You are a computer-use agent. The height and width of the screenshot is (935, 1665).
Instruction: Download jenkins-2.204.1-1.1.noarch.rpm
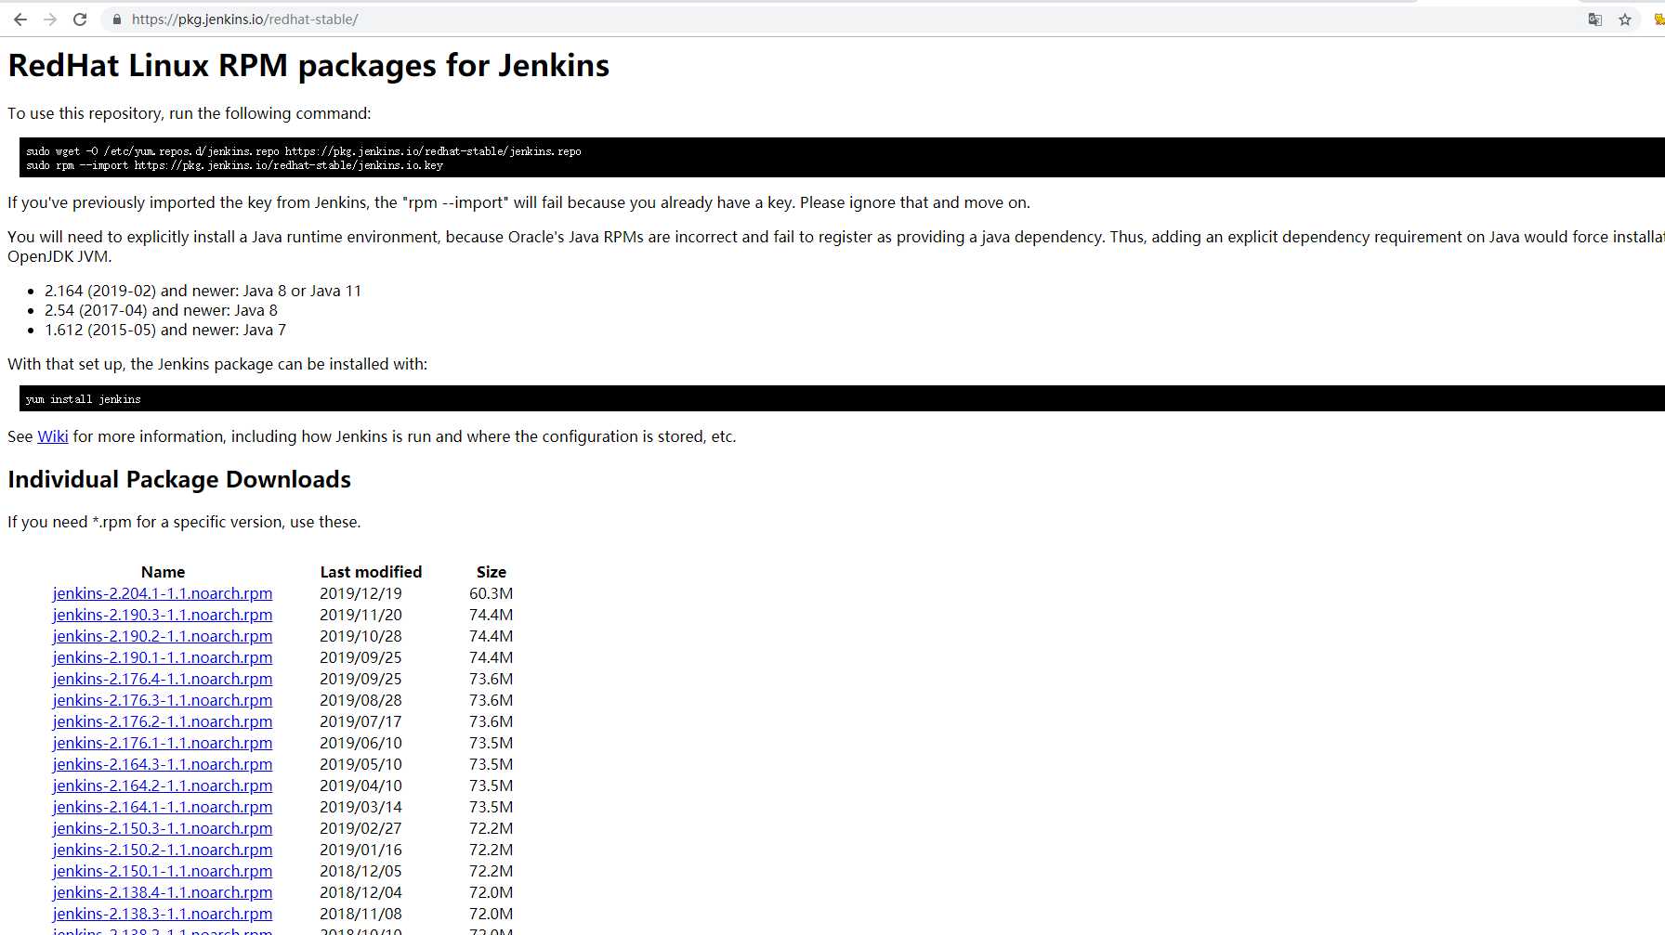coord(163,593)
